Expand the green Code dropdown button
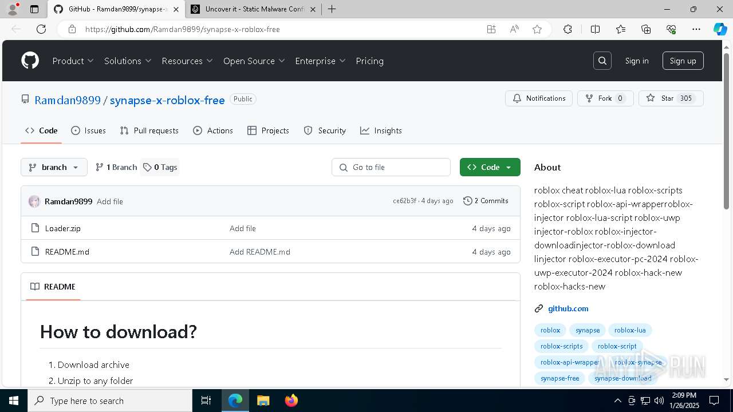 490,167
